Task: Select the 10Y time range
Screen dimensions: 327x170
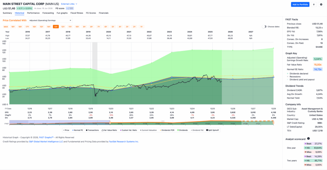Action: [x=77, y=27]
